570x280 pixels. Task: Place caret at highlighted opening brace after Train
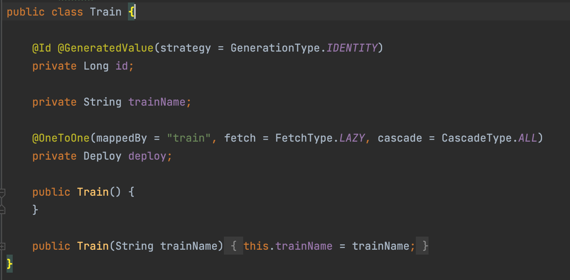(131, 12)
